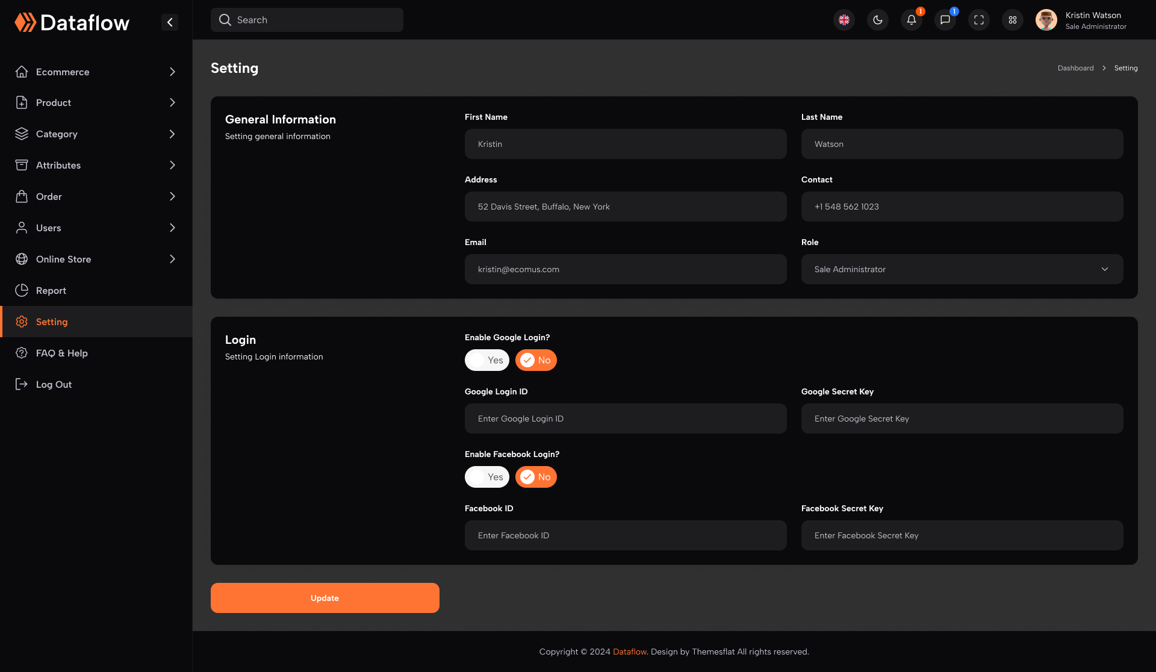Click the FAQ & Help sidebar item
This screenshot has width=1156, height=672.
(61, 353)
